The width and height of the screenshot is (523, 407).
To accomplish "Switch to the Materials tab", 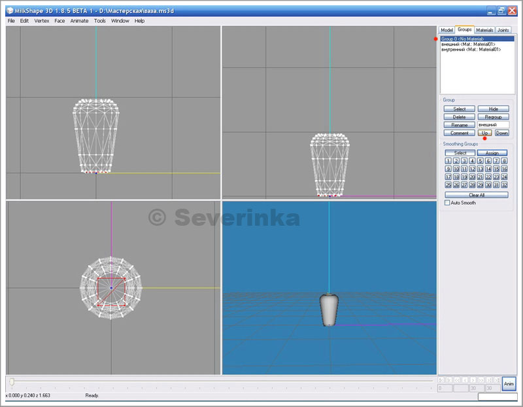I will [x=484, y=30].
